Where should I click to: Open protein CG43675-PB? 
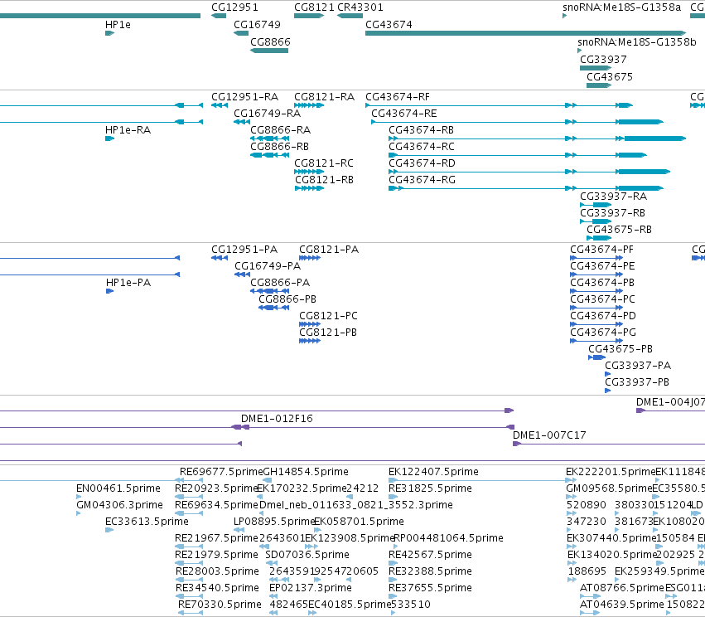click(x=597, y=357)
